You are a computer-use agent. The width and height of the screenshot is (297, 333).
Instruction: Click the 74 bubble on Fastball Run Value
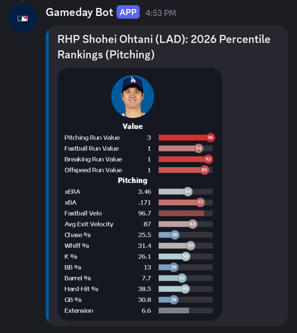click(x=198, y=148)
